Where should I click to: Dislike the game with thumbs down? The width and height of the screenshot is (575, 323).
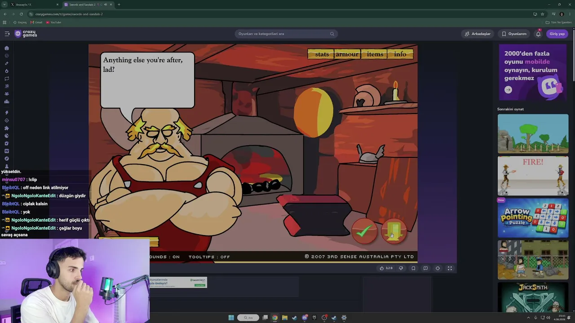401,268
